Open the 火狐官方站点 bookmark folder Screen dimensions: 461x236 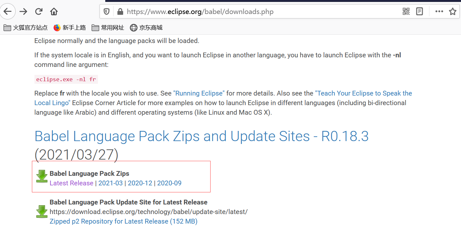coord(26,28)
